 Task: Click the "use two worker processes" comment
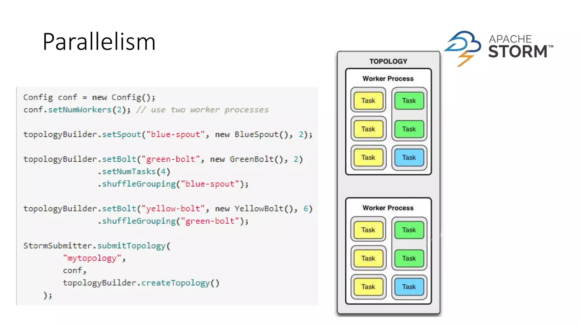click(x=210, y=110)
